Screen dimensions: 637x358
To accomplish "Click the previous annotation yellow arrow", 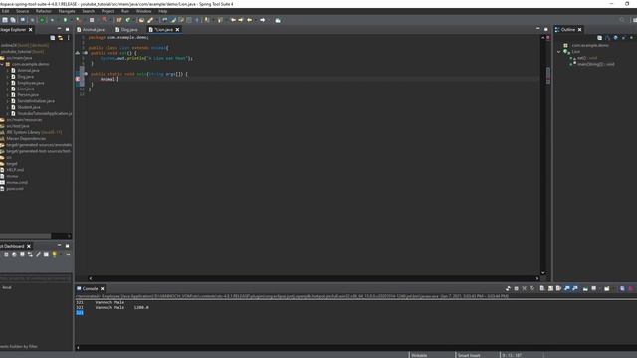I will [233, 20].
